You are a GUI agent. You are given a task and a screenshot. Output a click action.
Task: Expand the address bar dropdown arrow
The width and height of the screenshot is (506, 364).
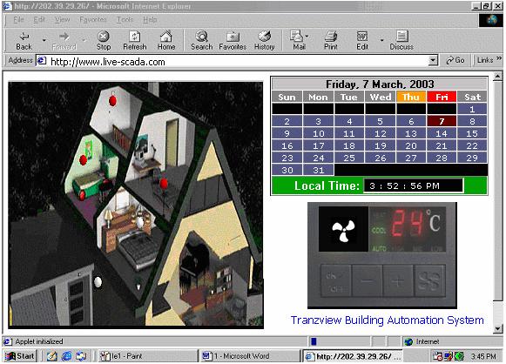433,60
